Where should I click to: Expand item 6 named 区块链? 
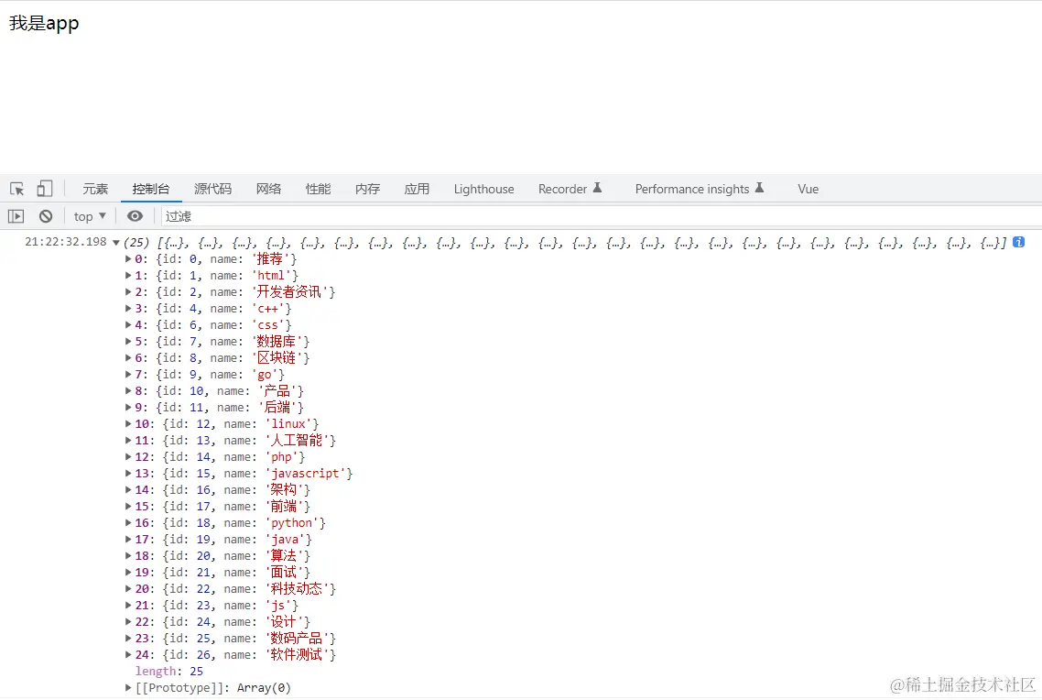point(128,357)
